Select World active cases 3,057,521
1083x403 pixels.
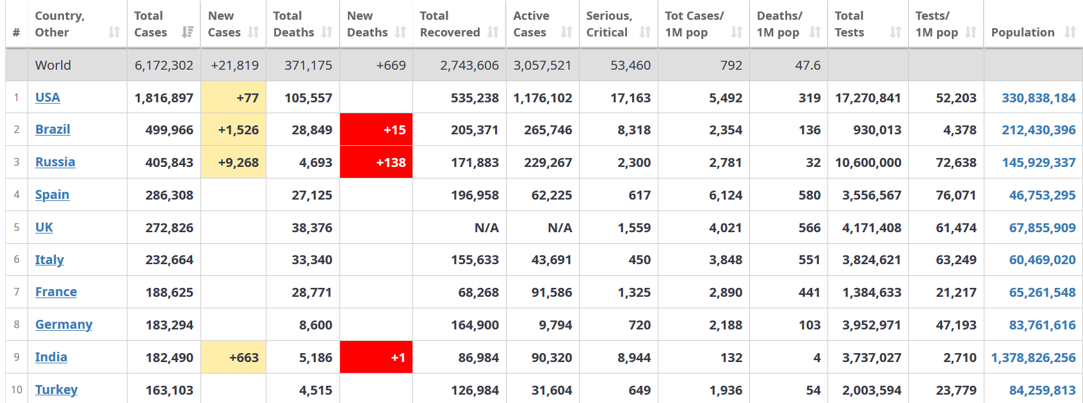[x=542, y=65]
